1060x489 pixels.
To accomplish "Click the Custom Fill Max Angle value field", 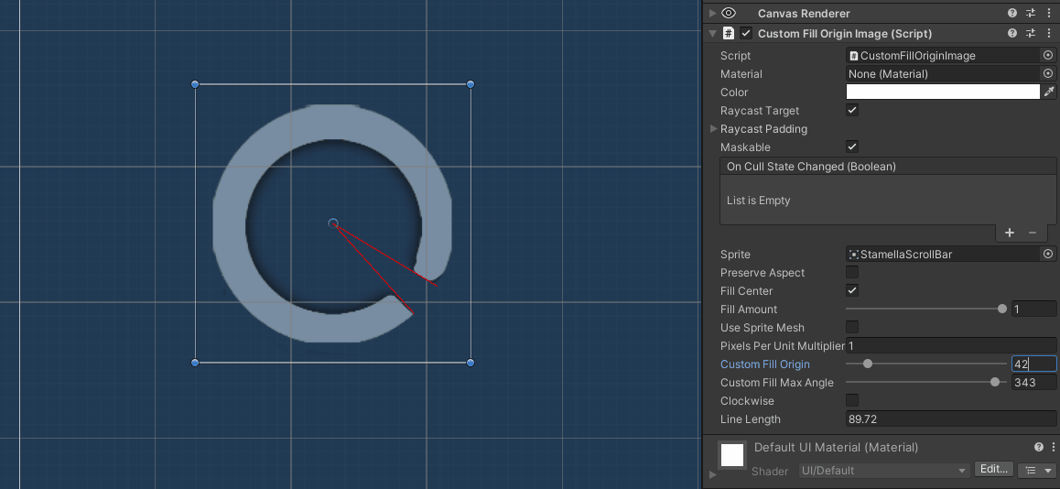I will [1033, 382].
